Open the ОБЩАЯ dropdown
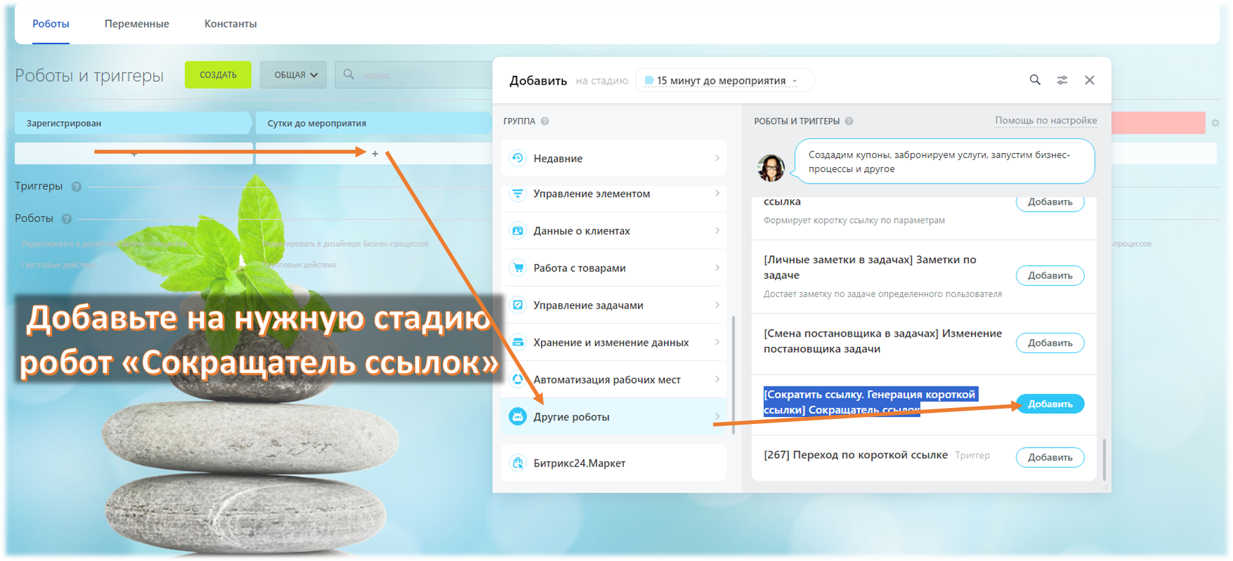This screenshot has width=1233, height=561. pyautogui.click(x=293, y=75)
